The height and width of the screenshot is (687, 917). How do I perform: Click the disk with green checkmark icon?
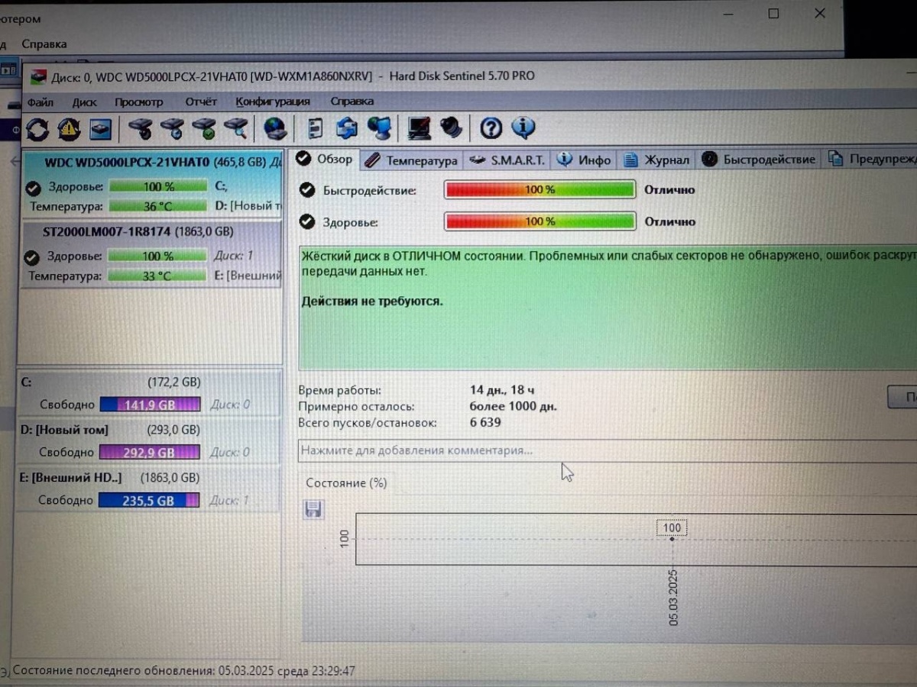click(204, 129)
